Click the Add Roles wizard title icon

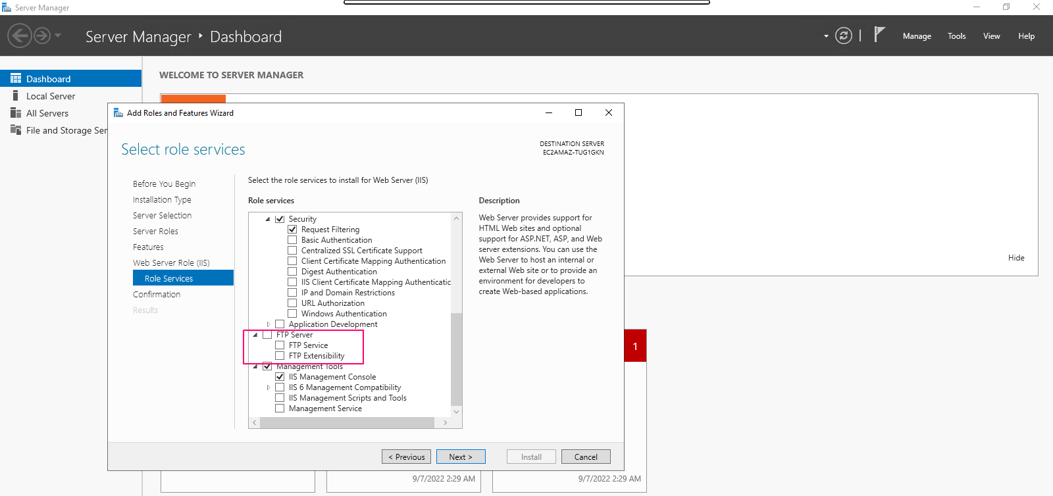[118, 113]
